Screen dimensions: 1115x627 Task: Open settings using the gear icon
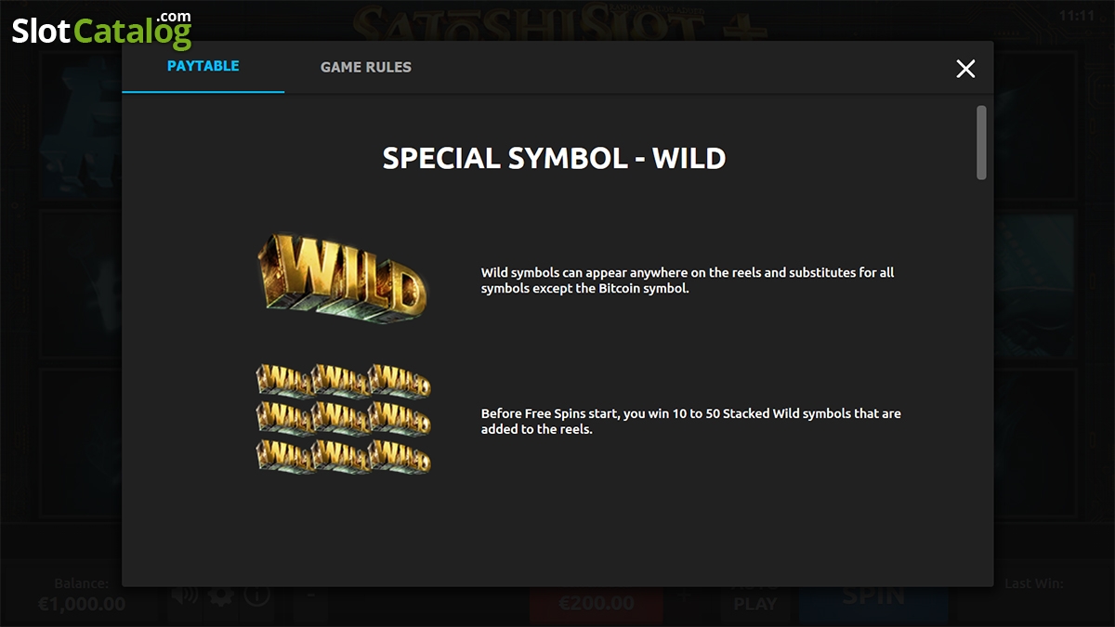221,597
